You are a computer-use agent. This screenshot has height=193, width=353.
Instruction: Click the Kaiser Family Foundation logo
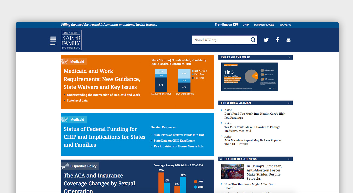[x=71, y=40]
